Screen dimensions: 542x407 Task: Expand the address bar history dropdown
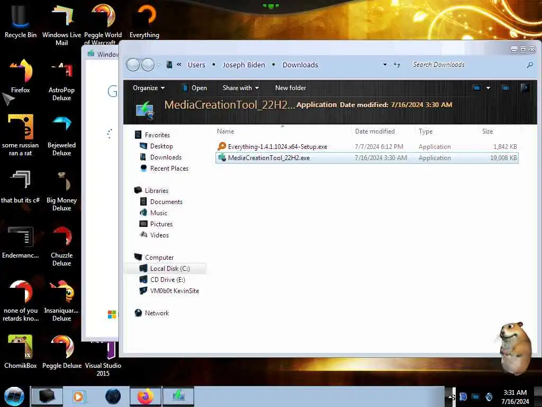pos(385,65)
